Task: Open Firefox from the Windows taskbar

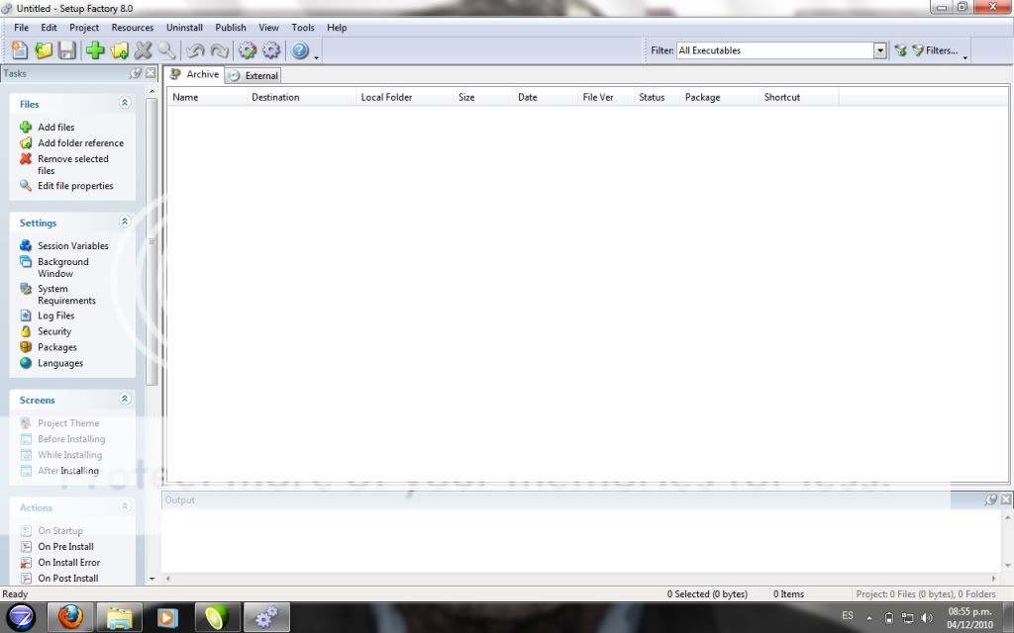Action: pos(69,618)
